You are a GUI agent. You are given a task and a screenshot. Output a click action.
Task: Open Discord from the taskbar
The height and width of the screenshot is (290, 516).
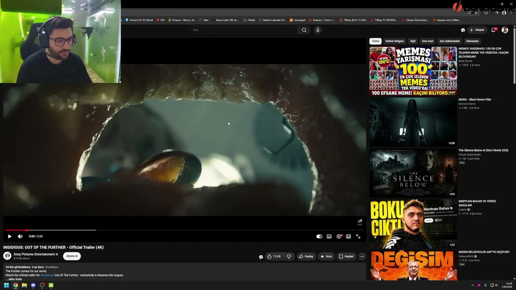(33, 285)
